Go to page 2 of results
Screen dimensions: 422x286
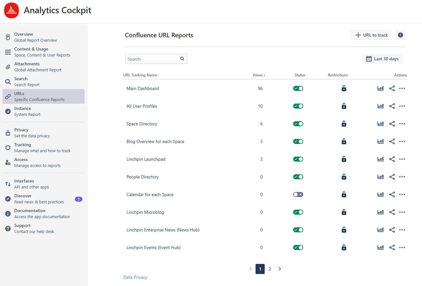pyautogui.click(x=270, y=269)
